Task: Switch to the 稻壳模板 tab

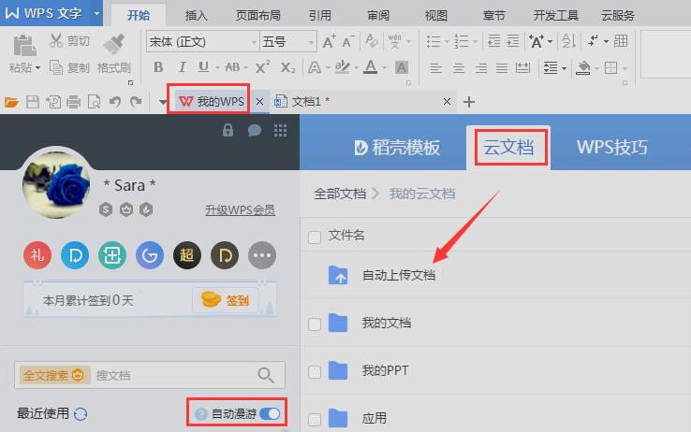Action: [397, 148]
